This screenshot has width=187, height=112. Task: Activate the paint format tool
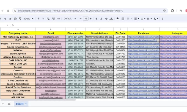(x=20, y=19)
